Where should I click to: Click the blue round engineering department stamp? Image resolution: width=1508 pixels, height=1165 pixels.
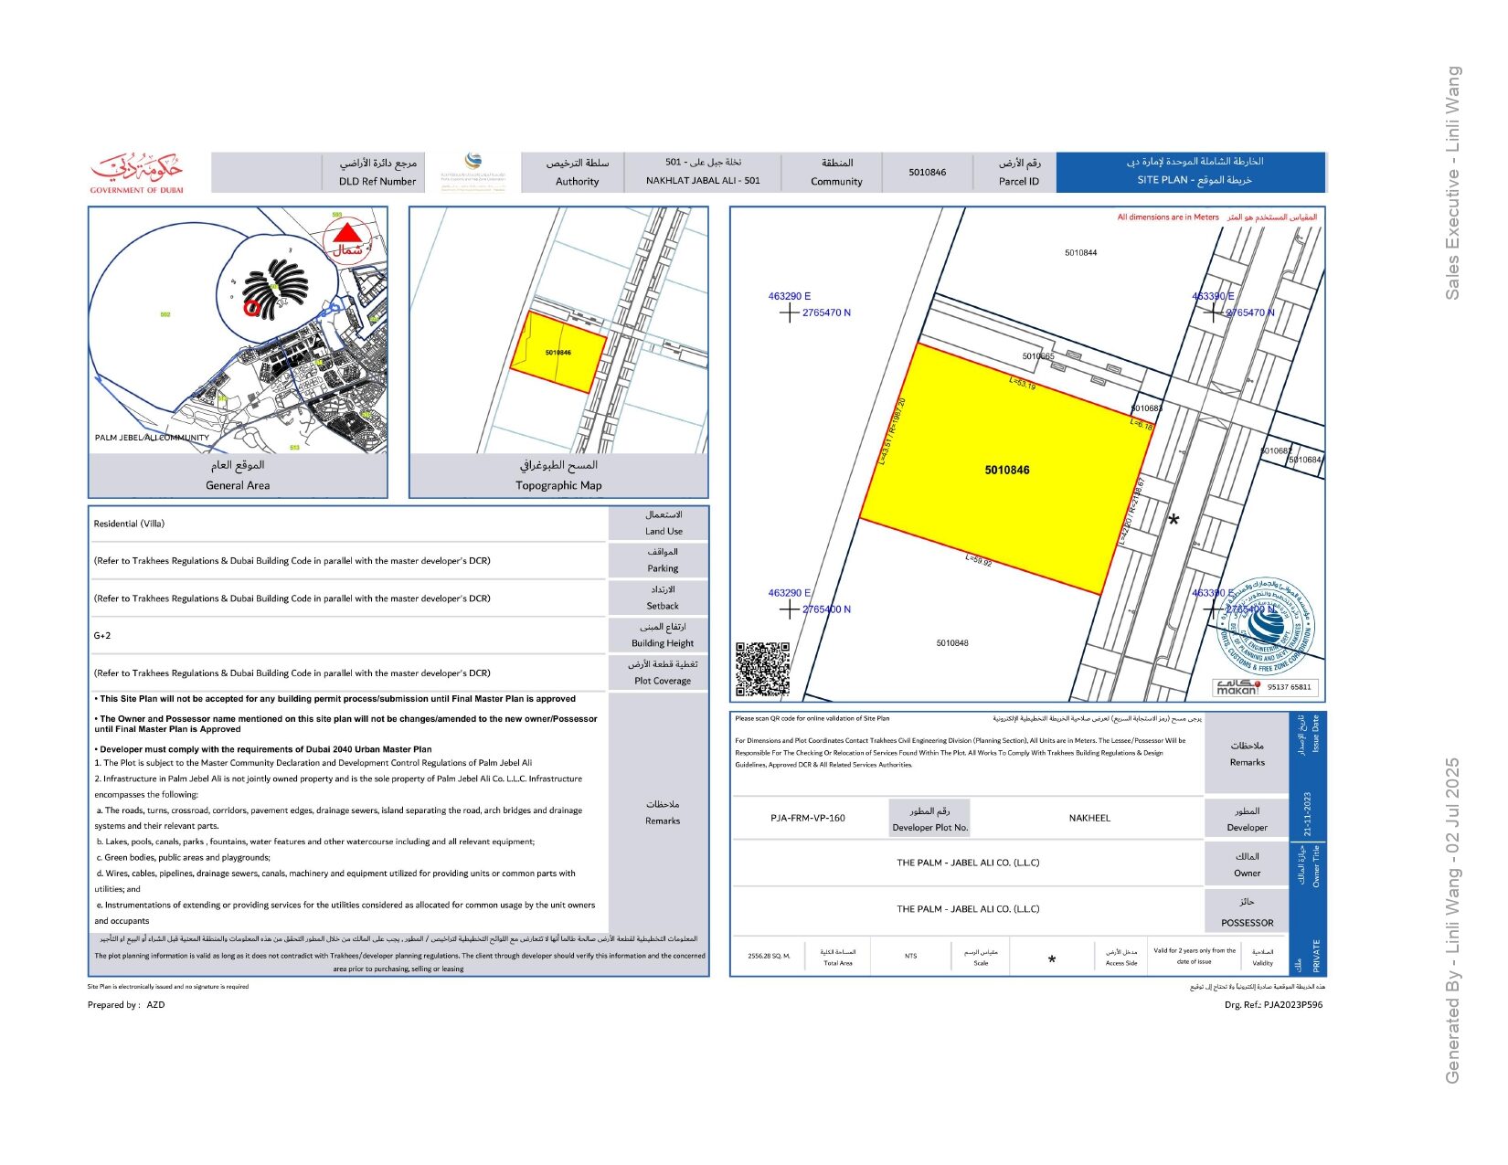tap(1267, 624)
